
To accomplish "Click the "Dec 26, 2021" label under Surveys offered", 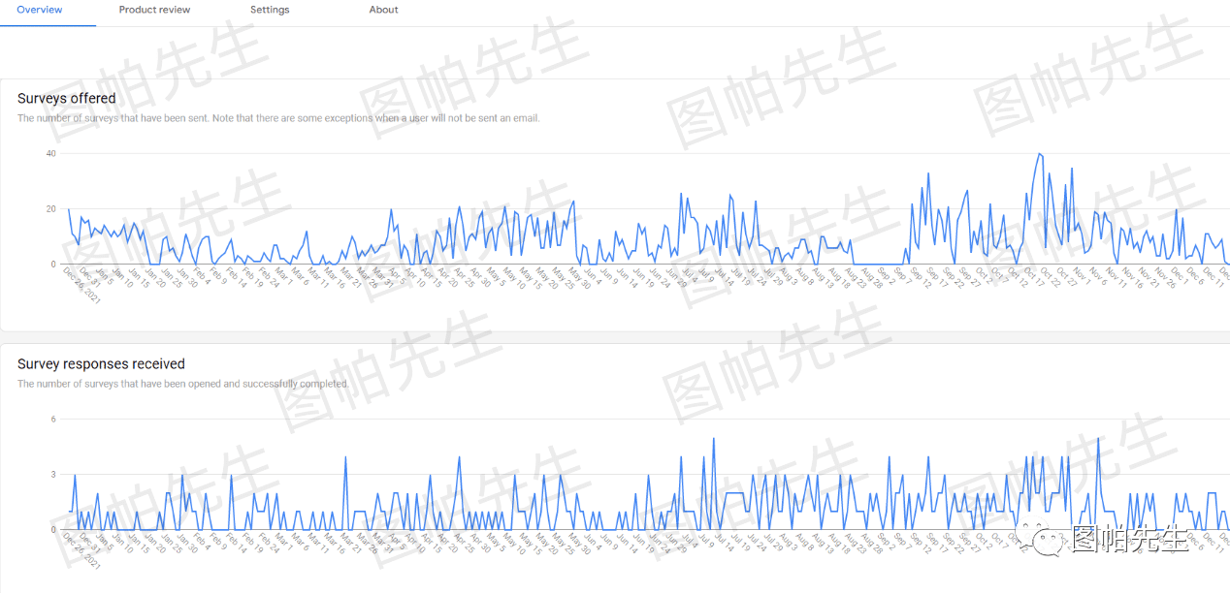I will coord(82,285).
